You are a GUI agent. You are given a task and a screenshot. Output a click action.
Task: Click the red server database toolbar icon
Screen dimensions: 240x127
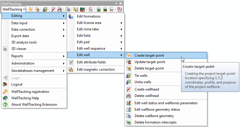(x=119, y=10)
